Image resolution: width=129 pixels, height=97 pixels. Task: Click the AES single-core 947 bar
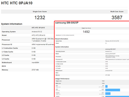[106, 86]
